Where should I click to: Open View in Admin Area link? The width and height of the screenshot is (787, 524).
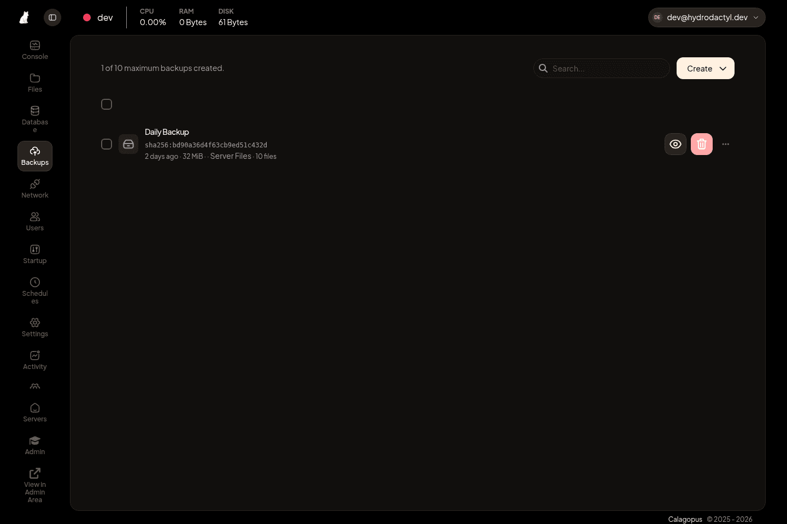pyautogui.click(x=35, y=485)
